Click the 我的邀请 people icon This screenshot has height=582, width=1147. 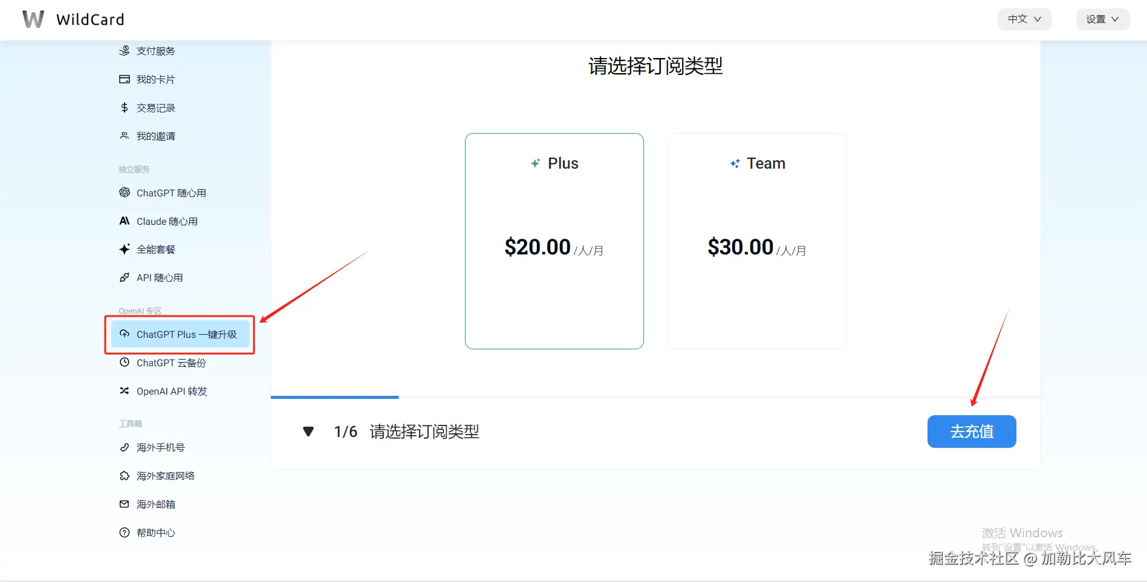(x=125, y=136)
